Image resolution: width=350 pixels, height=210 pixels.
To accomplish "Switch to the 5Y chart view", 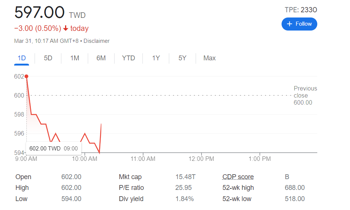I will point(182,58).
